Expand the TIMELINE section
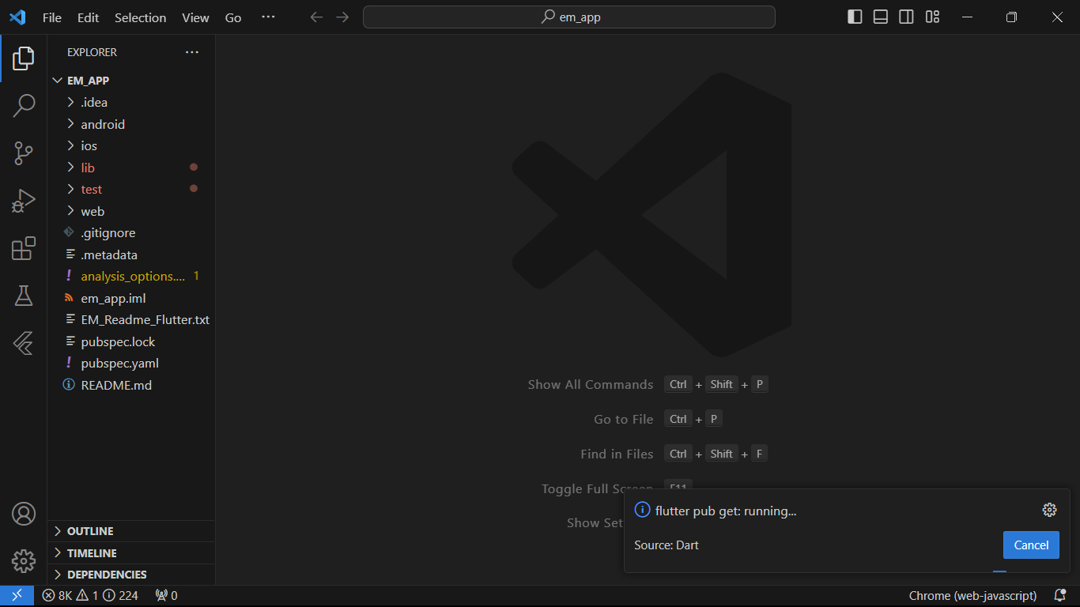The height and width of the screenshot is (607, 1080). click(131, 553)
